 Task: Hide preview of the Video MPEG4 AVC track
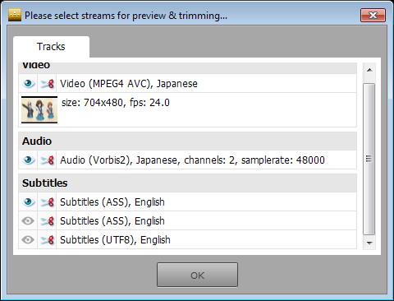point(28,84)
